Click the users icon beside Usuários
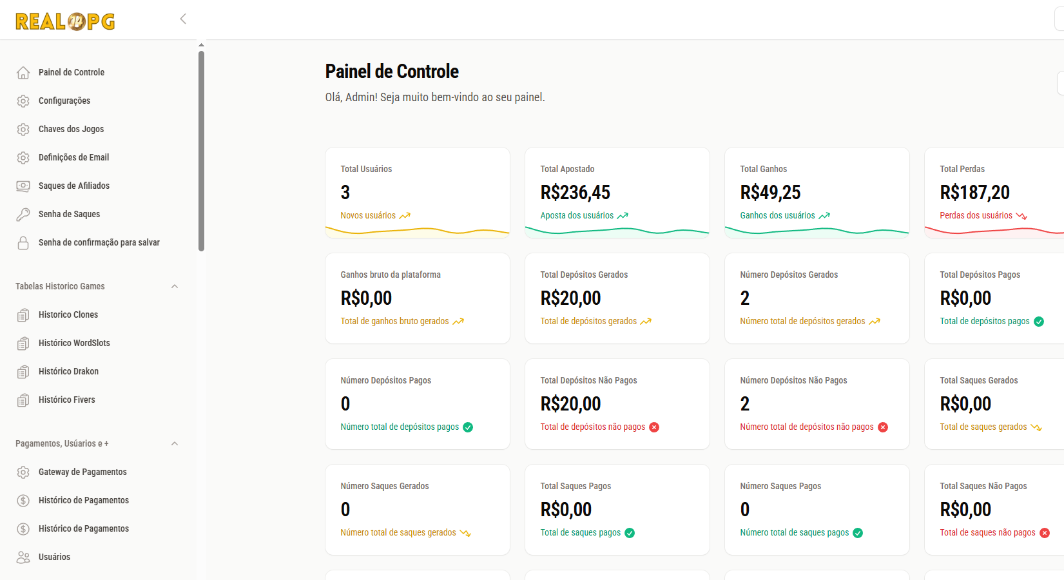 click(23, 557)
